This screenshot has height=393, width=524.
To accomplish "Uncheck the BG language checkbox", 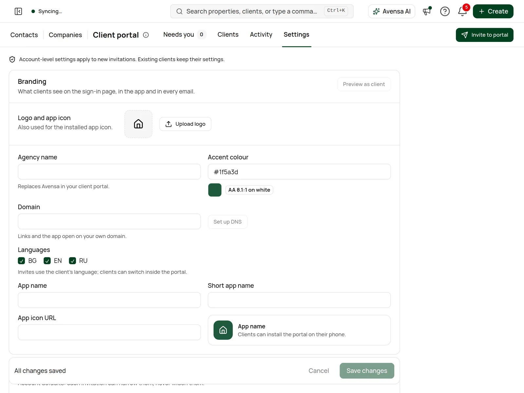I will pyautogui.click(x=21, y=261).
